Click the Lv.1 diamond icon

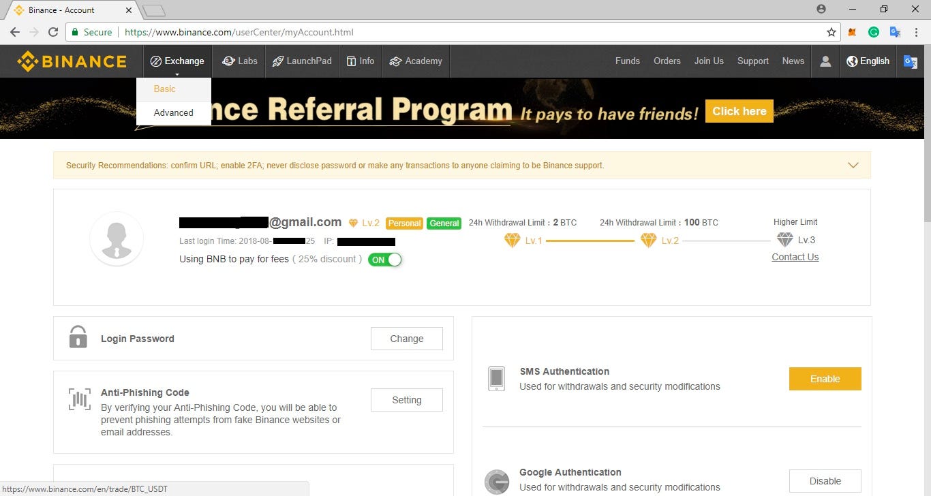512,241
